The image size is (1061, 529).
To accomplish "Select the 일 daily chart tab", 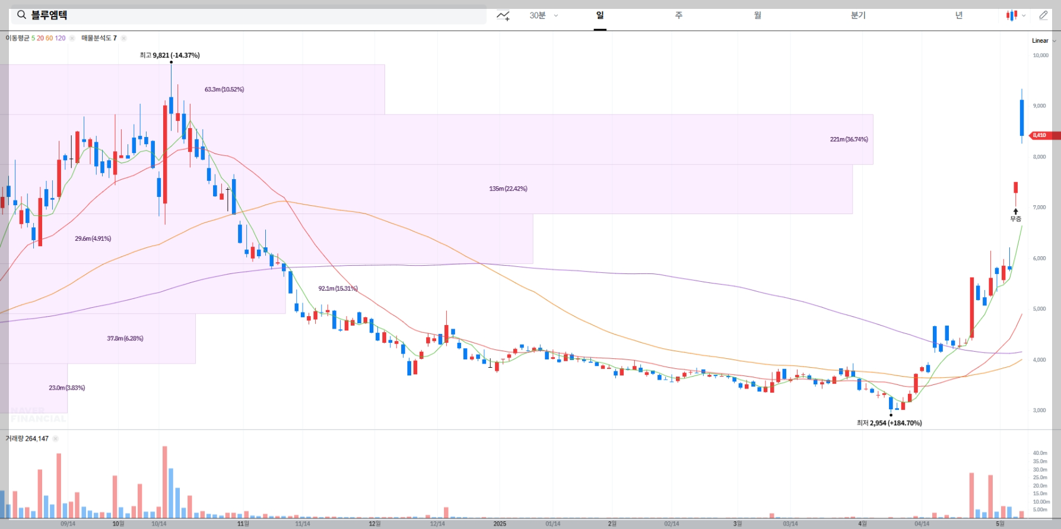I will point(600,15).
